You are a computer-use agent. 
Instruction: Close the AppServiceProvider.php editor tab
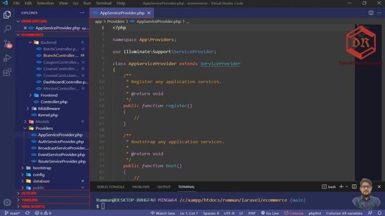pyautogui.click(x=149, y=13)
